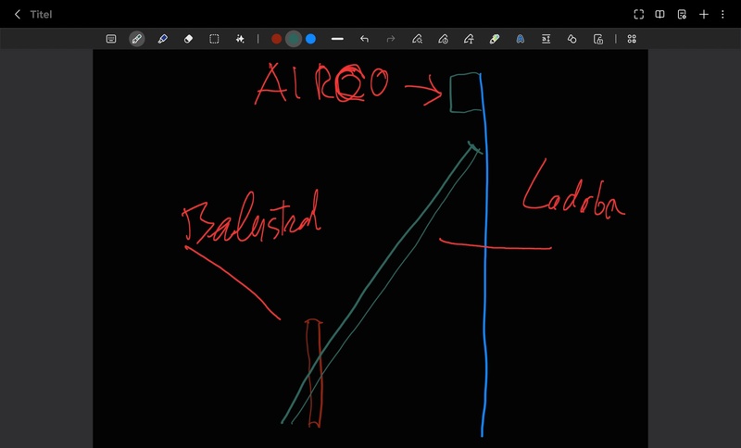Pick the blue pen color

310,39
